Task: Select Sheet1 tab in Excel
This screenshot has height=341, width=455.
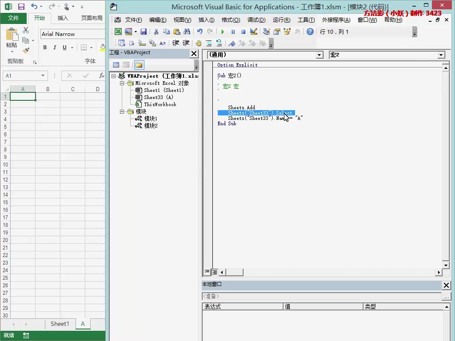Action: tap(60, 324)
